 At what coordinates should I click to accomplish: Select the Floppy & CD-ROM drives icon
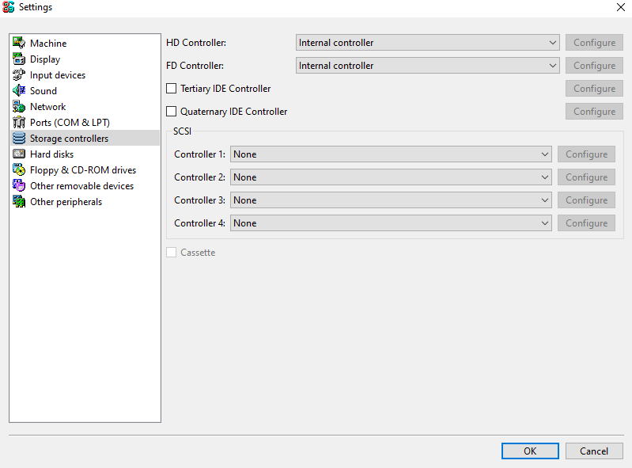click(x=18, y=169)
